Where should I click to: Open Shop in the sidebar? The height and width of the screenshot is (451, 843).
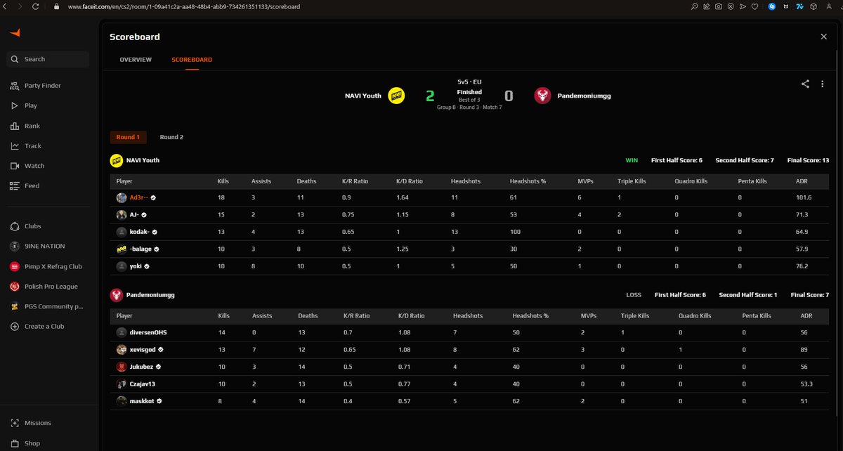tap(25, 443)
